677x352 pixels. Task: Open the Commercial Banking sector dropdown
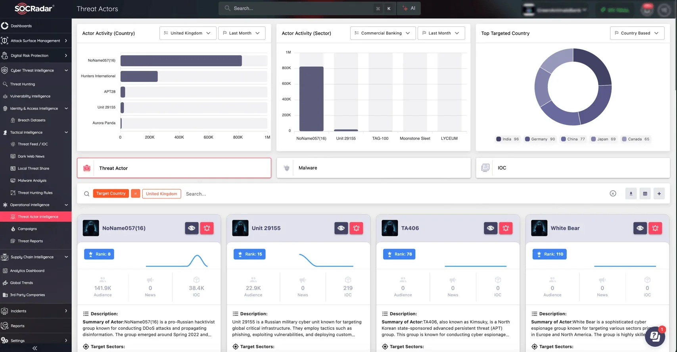tap(382, 33)
